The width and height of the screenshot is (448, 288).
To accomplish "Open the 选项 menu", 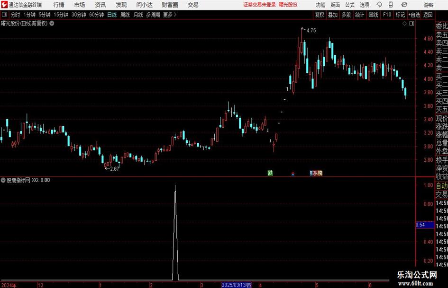I will (364, 5).
